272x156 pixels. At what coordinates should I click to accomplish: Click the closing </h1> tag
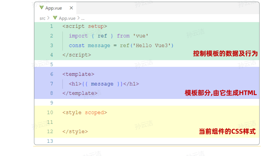(131, 84)
